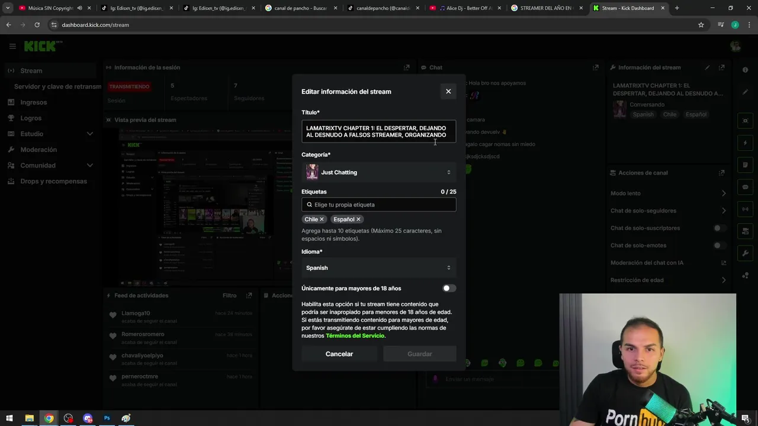The height and width of the screenshot is (426, 758).
Task: Open Logros in the sidebar
Action: point(31,118)
